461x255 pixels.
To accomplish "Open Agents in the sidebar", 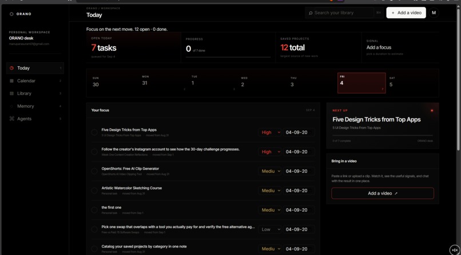I will tap(35, 119).
